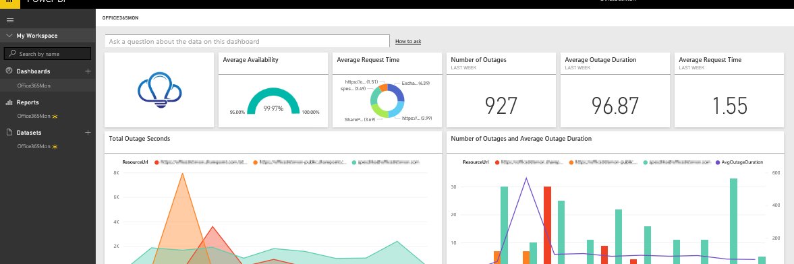Click the 927 outages value
This screenshot has width=794, height=264.
click(x=501, y=106)
